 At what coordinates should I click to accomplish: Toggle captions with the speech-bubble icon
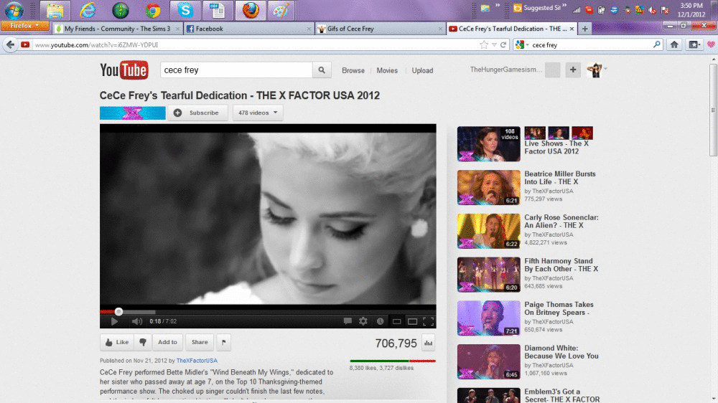[x=348, y=321]
